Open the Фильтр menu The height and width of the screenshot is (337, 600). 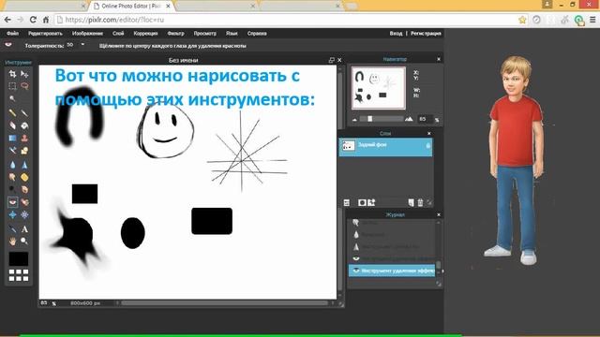pos(175,34)
